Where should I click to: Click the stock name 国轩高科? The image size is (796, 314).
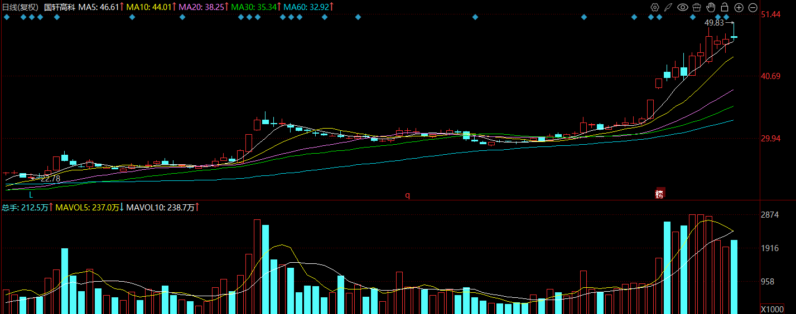coord(59,7)
